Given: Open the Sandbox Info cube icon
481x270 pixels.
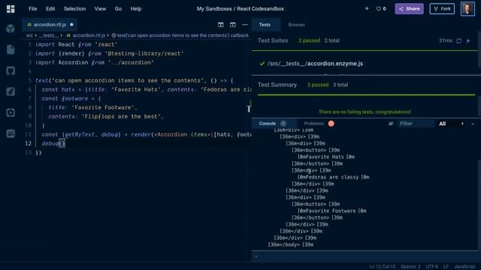Looking at the screenshot, I should 11,28.
